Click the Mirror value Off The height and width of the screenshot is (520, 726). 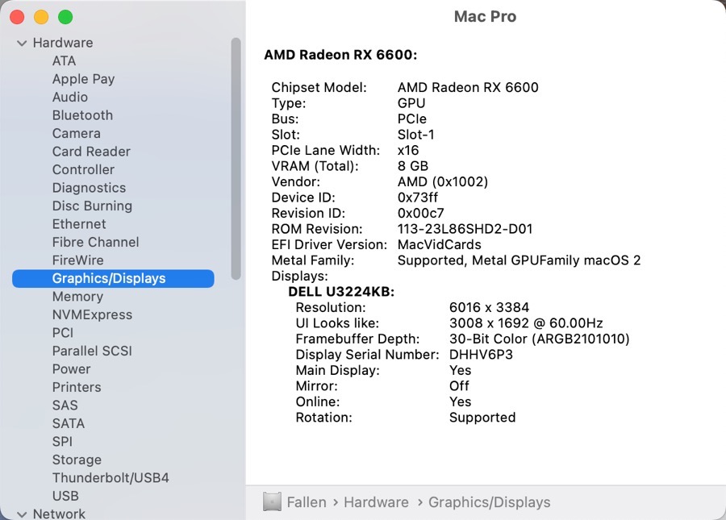coord(459,386)
